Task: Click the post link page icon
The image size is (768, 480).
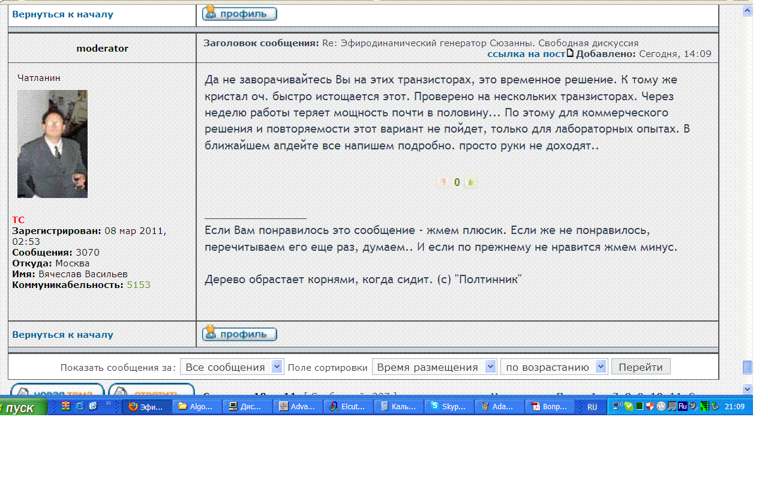Action: (x=570, y=53)
